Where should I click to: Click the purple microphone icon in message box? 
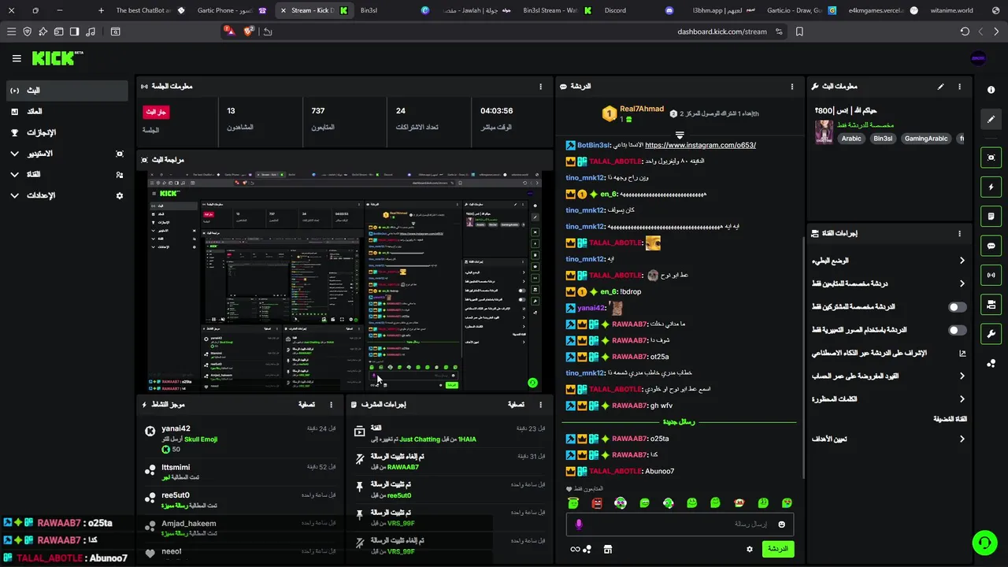tap(579, 524)
